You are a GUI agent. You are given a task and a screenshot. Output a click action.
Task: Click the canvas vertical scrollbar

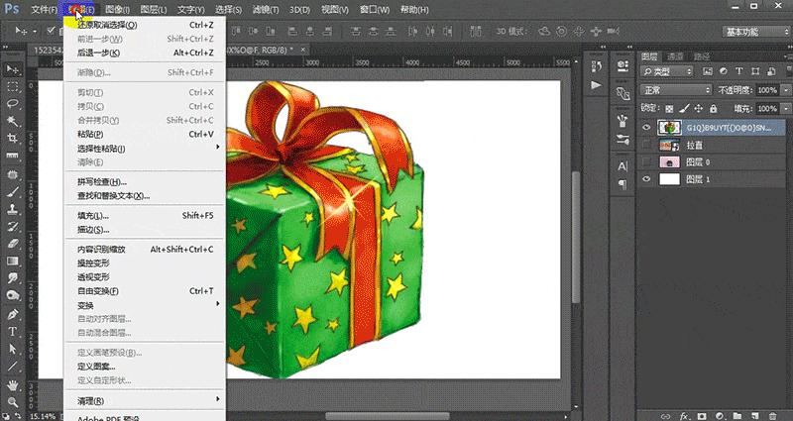pyautogui.click(x=576, y=238)
